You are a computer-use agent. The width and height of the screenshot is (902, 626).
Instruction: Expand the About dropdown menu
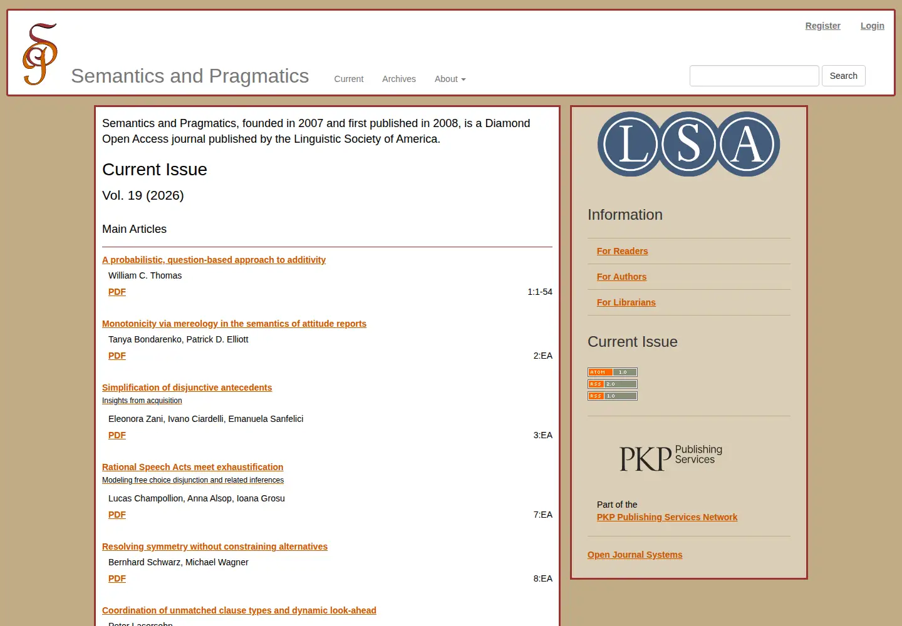click(x=450, y=79)
